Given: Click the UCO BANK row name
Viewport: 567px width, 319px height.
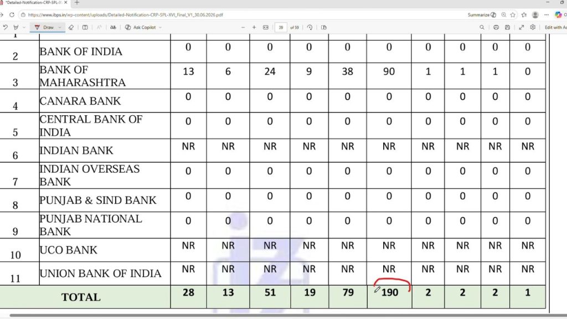Looking at the screenshot, I should coord(68,250).
